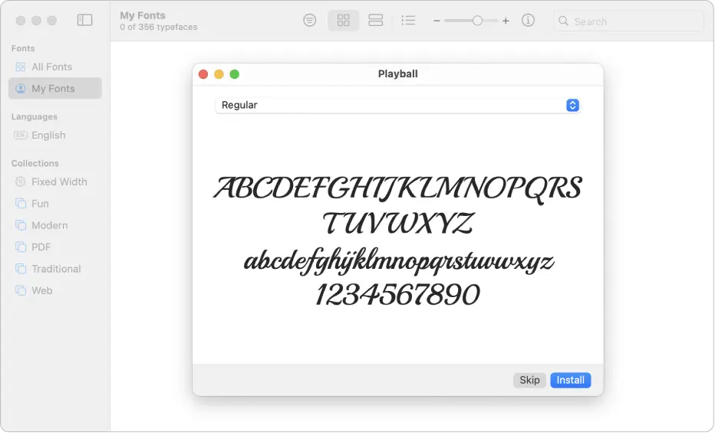Open the Traditional collection
Image resolution: width=715 pixels, height=435 pixels.
[x=56, y=269]
